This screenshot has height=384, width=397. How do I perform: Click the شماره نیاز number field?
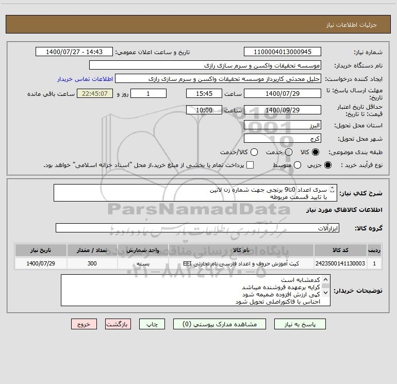283,52
